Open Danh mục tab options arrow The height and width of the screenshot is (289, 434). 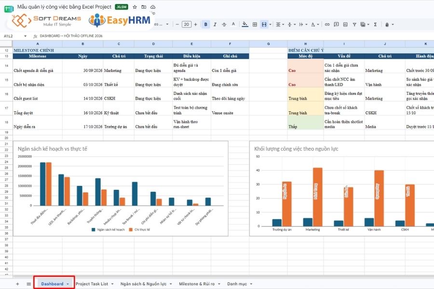[x=251, y=284]
